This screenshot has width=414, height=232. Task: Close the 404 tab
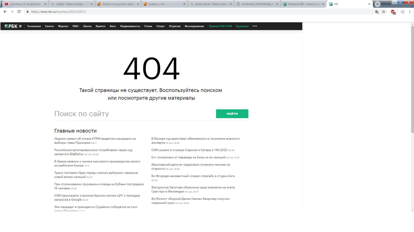[x=369, y=4]
